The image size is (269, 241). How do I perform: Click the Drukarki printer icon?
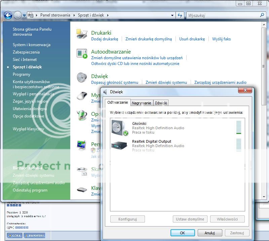pos(82,34)
